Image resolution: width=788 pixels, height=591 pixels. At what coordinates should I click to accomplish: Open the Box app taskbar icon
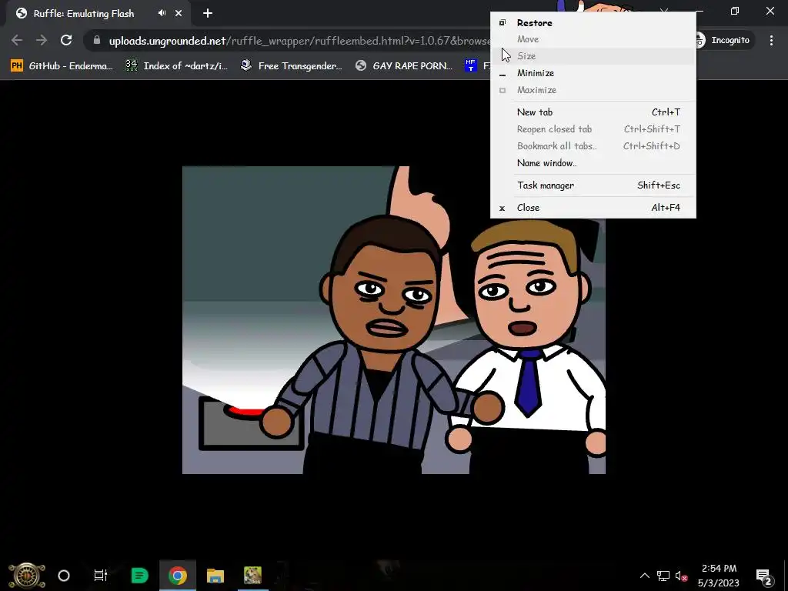coord(252,576)
